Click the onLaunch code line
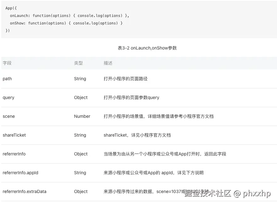 tap(69, 15)
